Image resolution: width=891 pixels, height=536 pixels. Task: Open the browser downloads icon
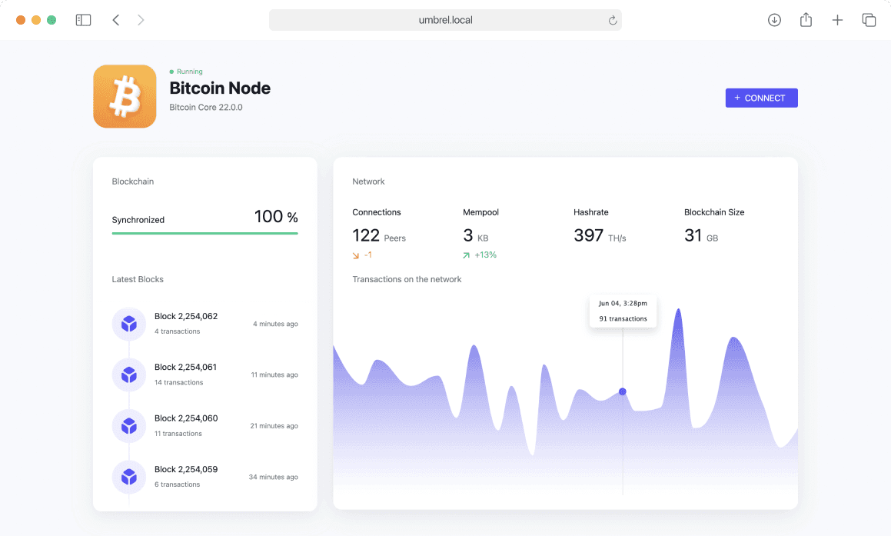(774, 20)
